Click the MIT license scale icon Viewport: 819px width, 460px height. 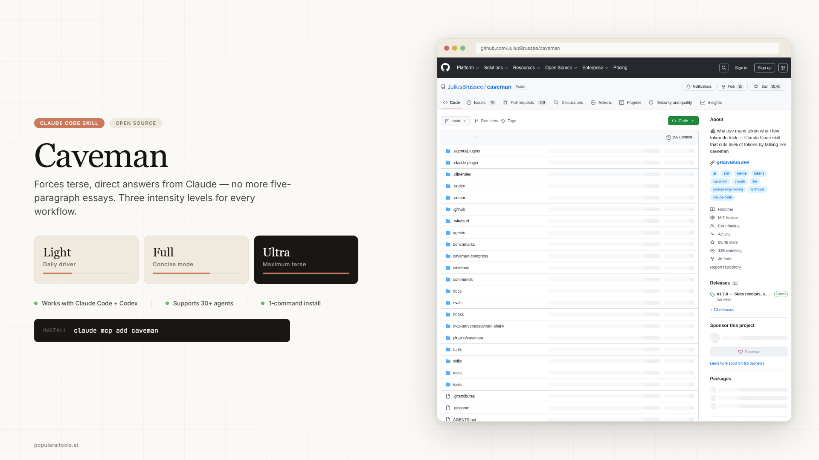712,218
